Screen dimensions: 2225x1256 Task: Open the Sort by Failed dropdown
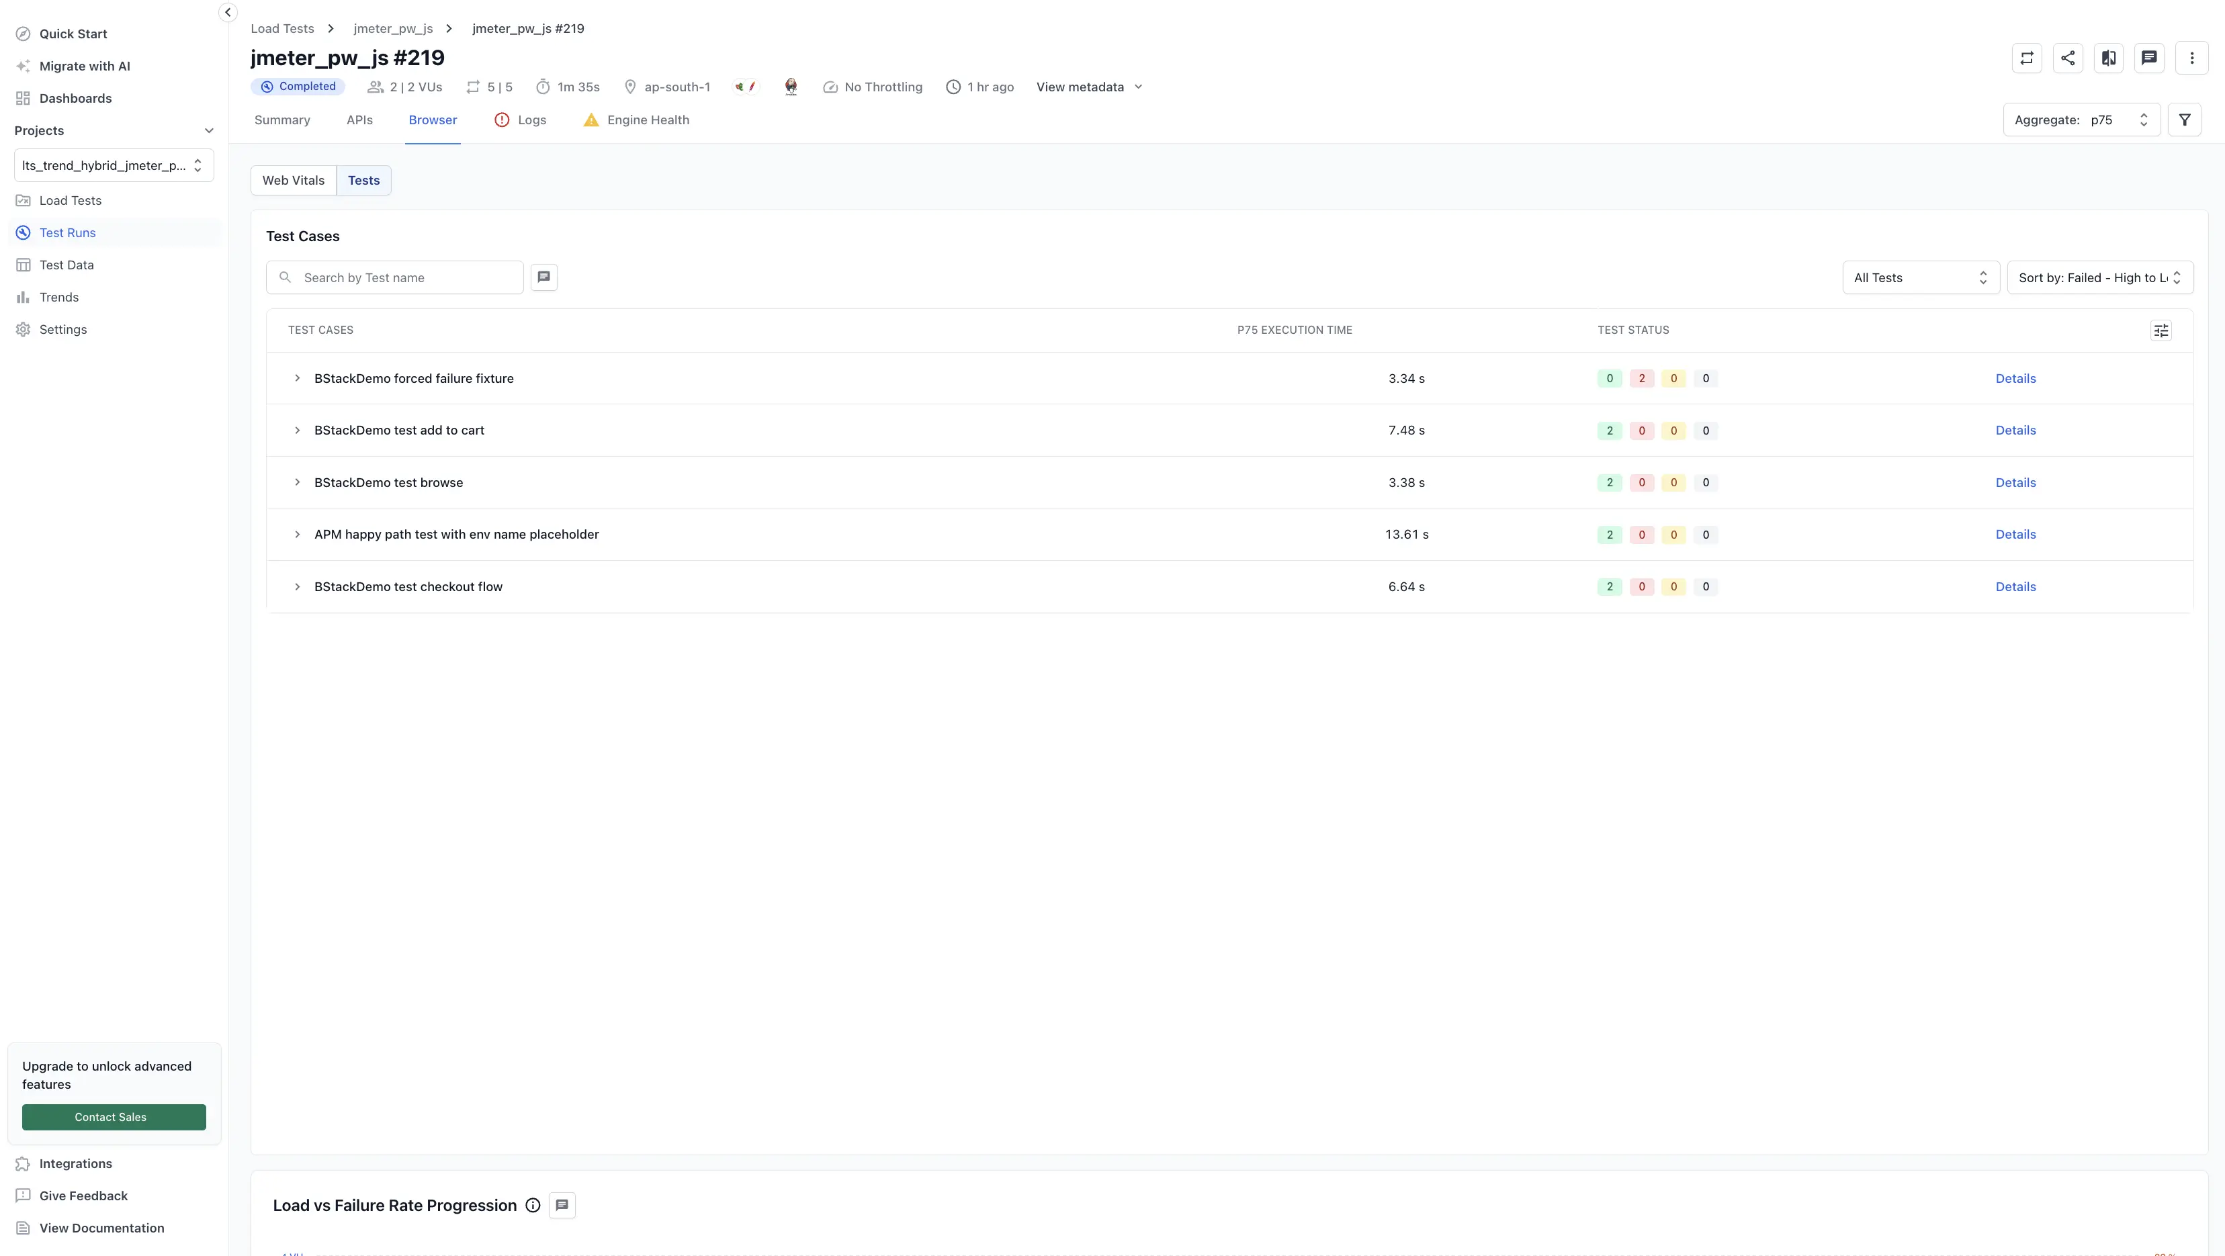tap(2100, 277)
